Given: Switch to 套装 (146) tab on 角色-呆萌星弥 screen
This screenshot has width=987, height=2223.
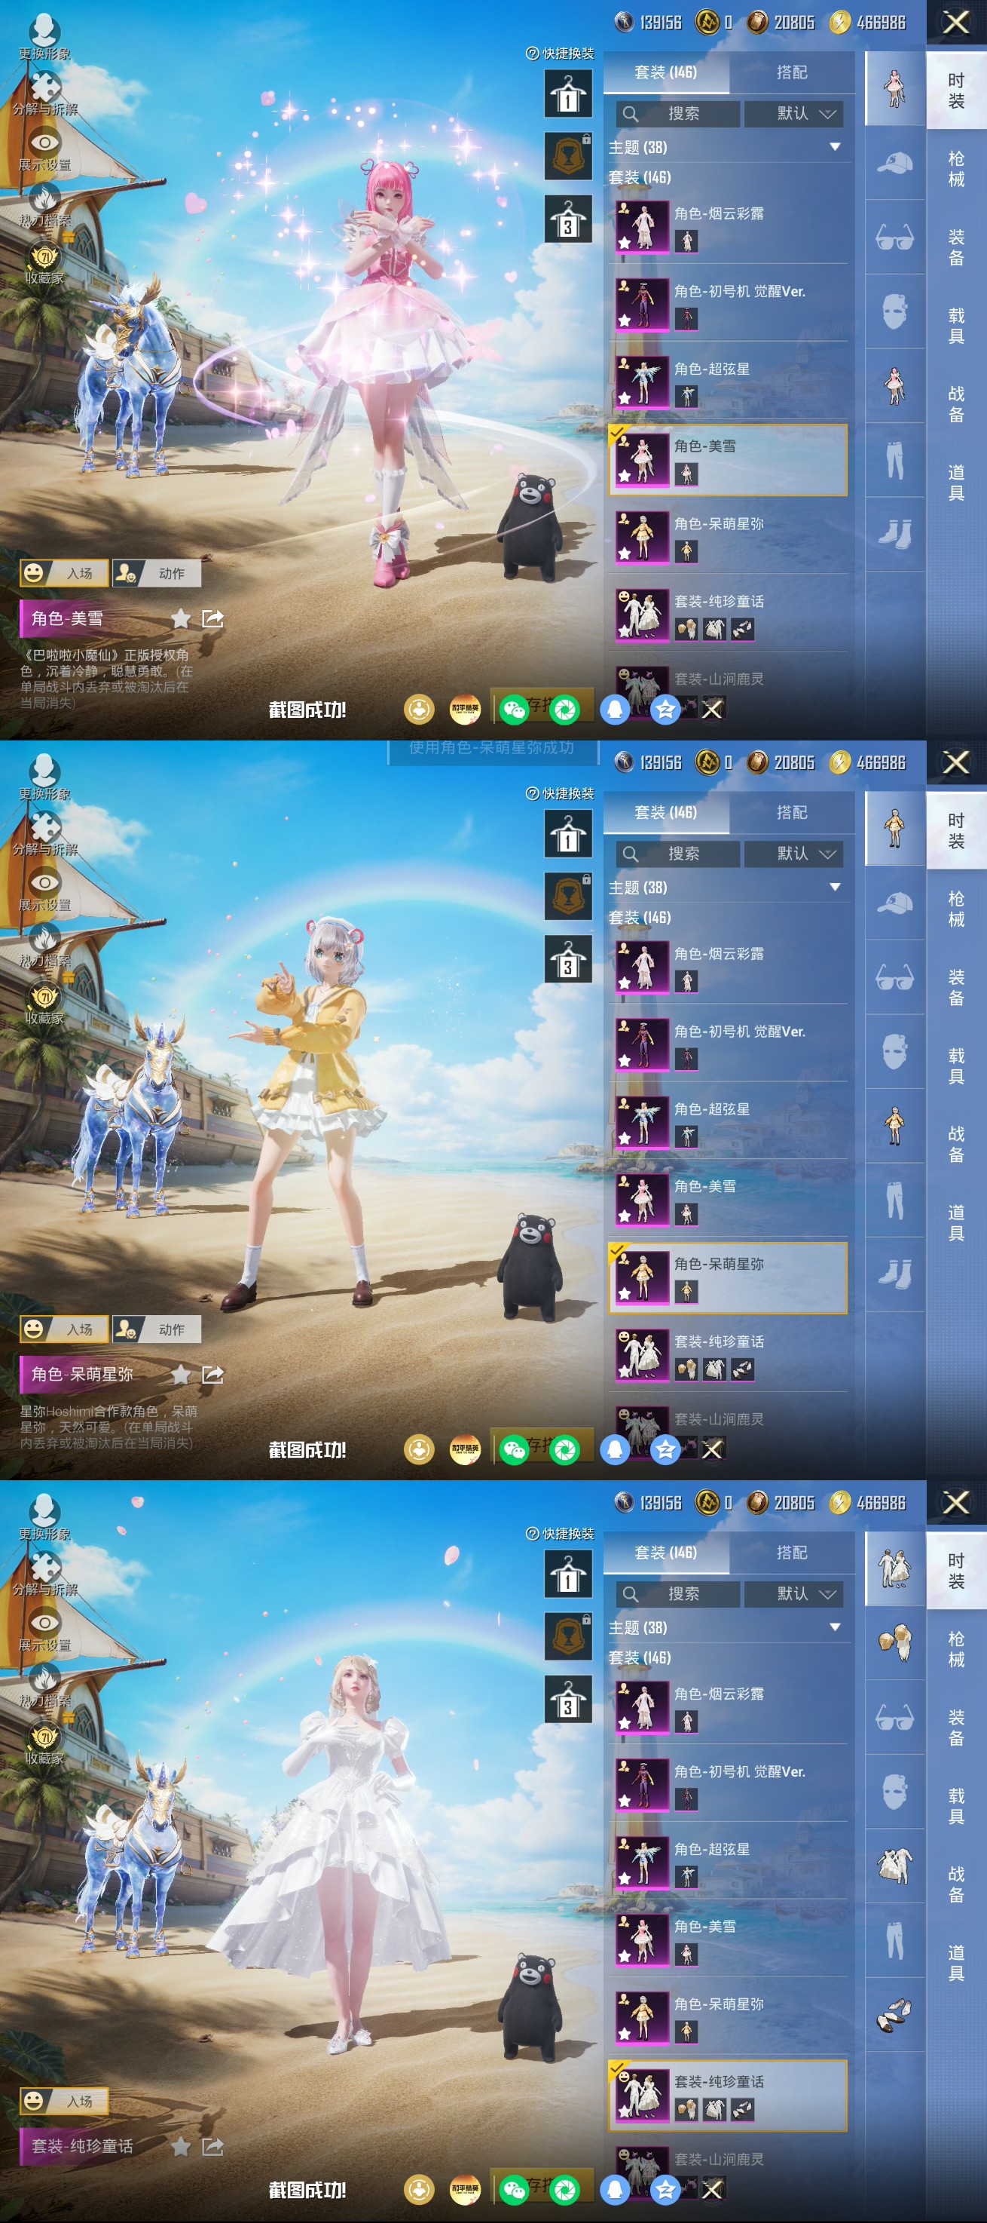Looking at the screenshot, I should [665, 813].
